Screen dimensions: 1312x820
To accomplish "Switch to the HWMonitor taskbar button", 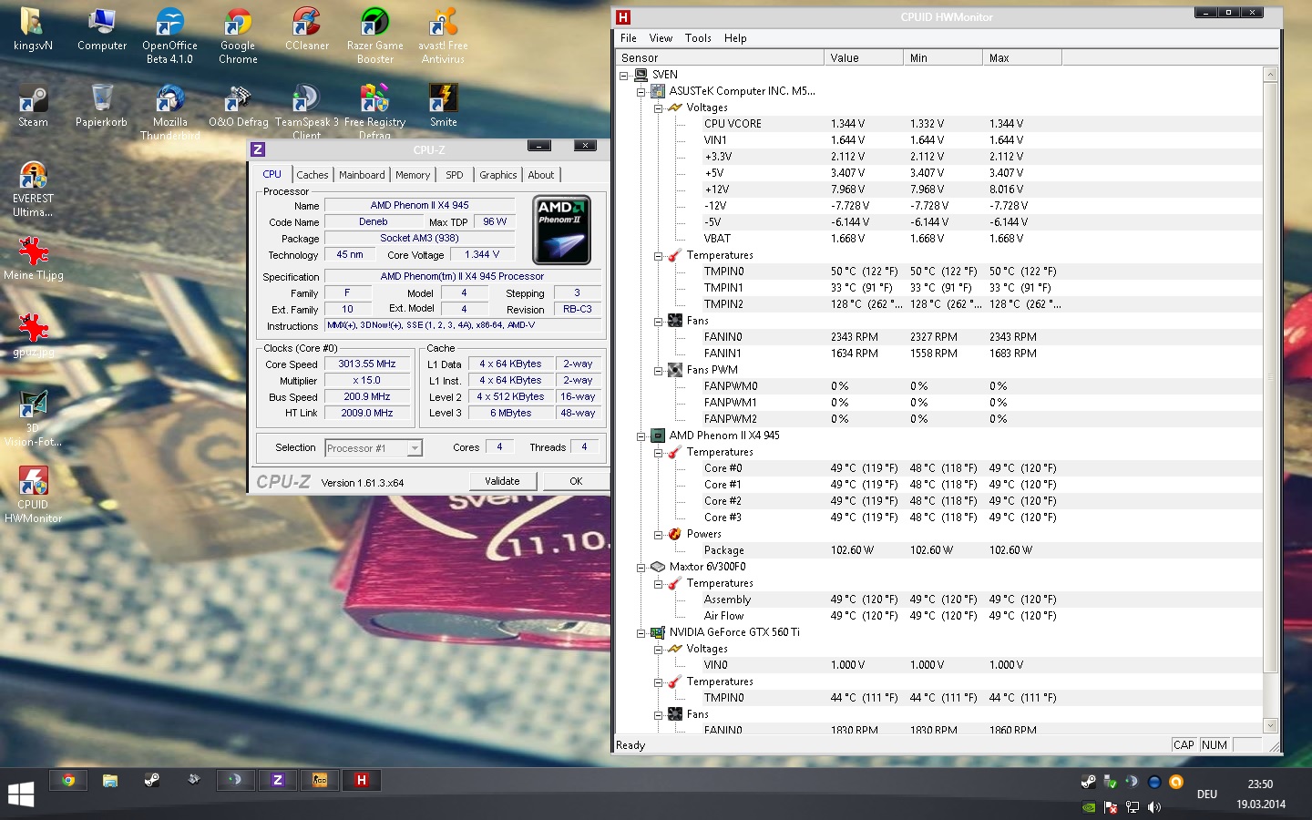I will 362,780.
